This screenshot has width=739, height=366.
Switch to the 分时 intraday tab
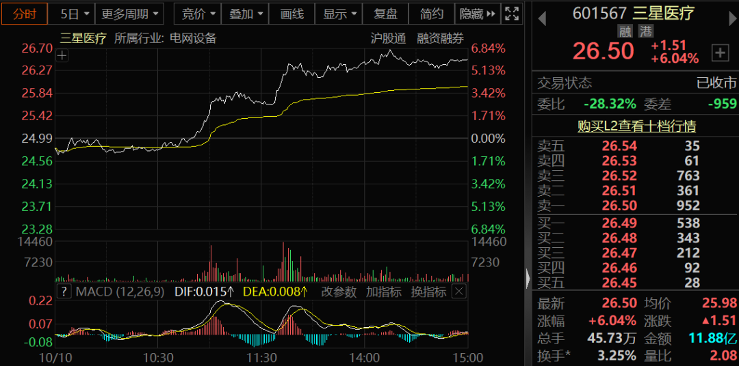tap(25, 14)
